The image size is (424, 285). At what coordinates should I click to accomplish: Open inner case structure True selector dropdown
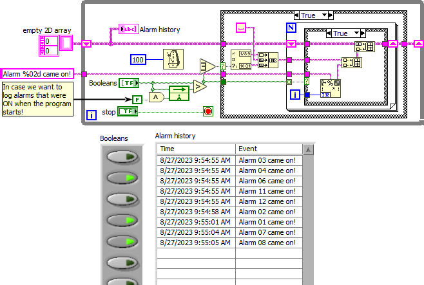click(x=357, y=33)
